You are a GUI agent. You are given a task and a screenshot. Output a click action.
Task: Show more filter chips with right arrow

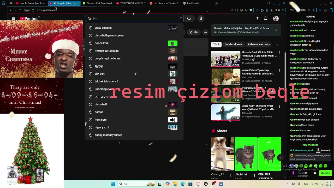tap(277, 45)
